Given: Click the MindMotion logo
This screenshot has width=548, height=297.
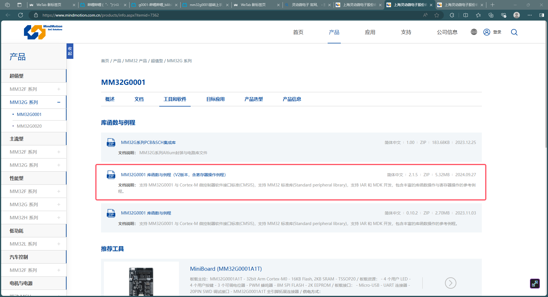Looking at the screenshot, I should 43,32.
